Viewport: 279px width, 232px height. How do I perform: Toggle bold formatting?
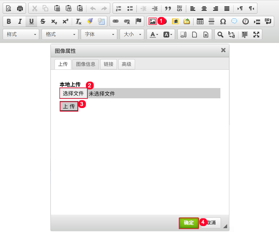pos(9,22)
